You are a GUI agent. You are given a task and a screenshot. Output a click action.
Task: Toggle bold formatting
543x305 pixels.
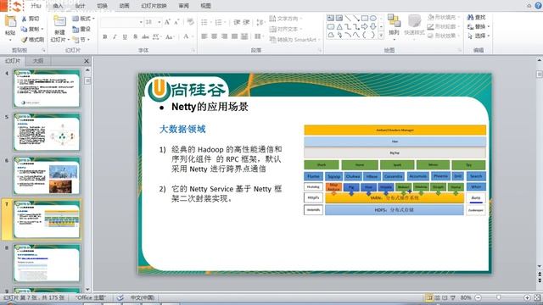click(x=105, y=36)
